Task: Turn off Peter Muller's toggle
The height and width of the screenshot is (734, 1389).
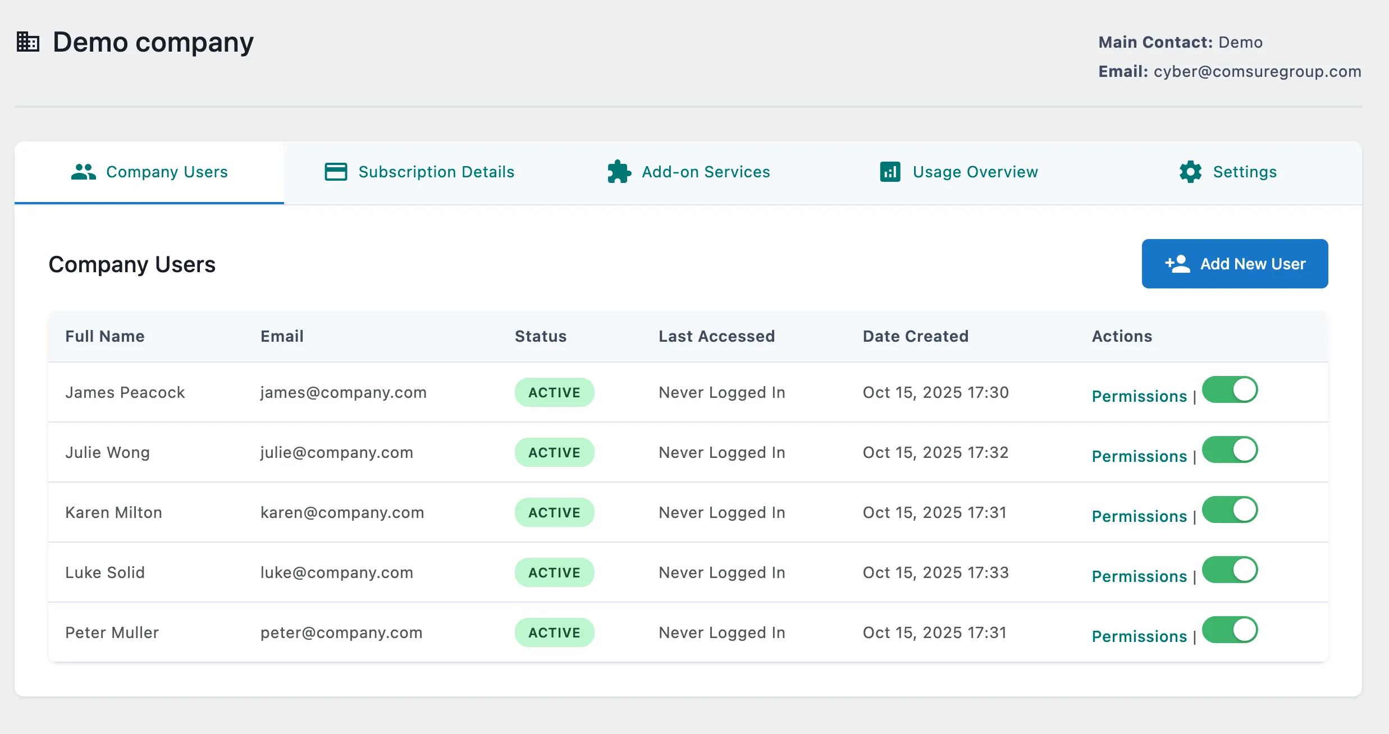Action: [x=1230, y=629]
